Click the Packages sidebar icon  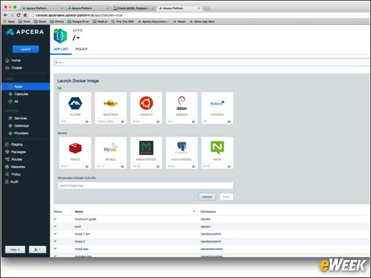pos(7,152)
